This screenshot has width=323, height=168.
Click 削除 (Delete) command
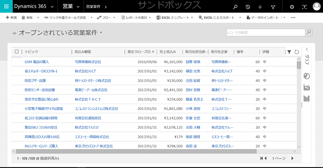coord(27,18)
